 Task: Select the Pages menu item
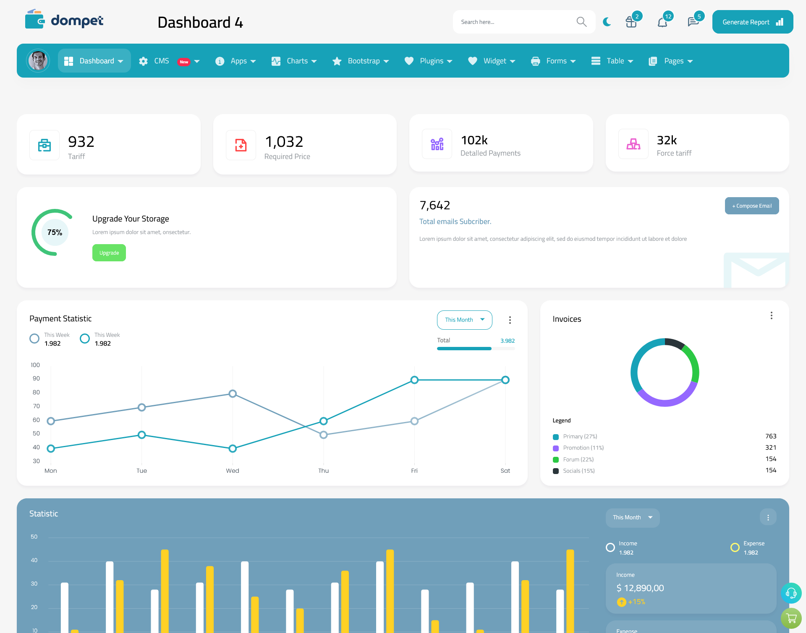670,61
